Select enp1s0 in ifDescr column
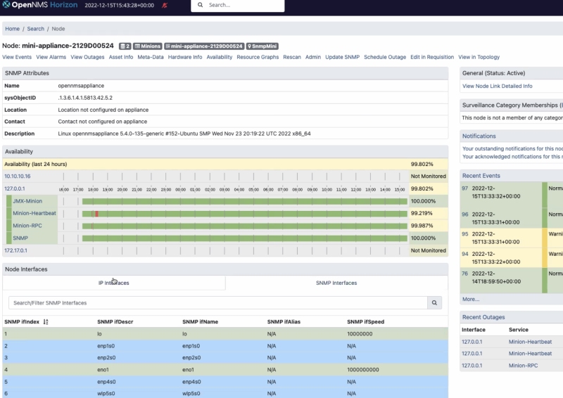This screenshot has height=398, width=563. pyautogui.click(x=106, y=346)
